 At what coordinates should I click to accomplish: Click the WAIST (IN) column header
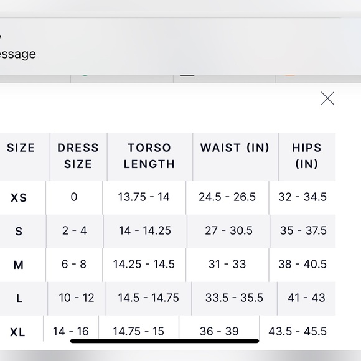click(x=235, y=148)
